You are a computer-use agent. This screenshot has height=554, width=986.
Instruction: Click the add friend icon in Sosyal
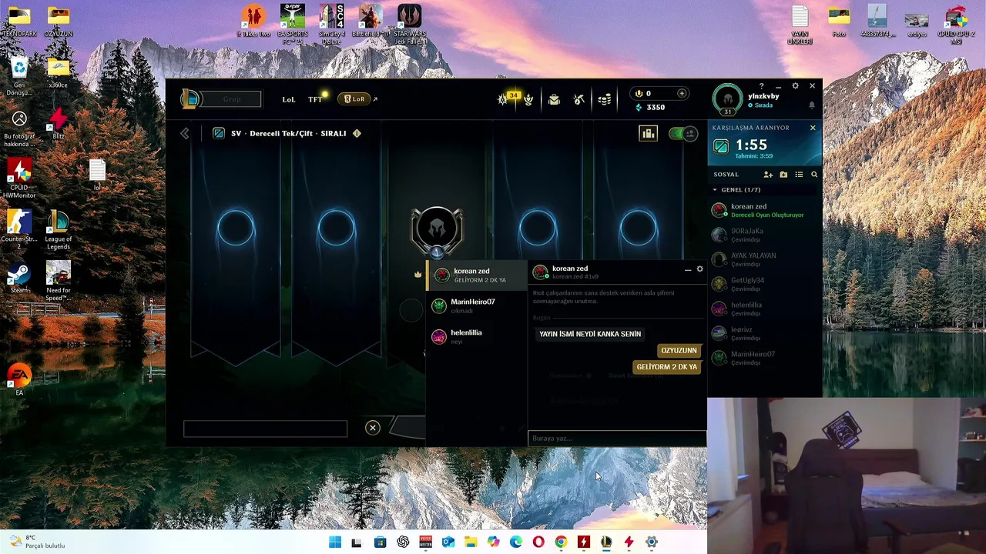click(x=768, y=175)
